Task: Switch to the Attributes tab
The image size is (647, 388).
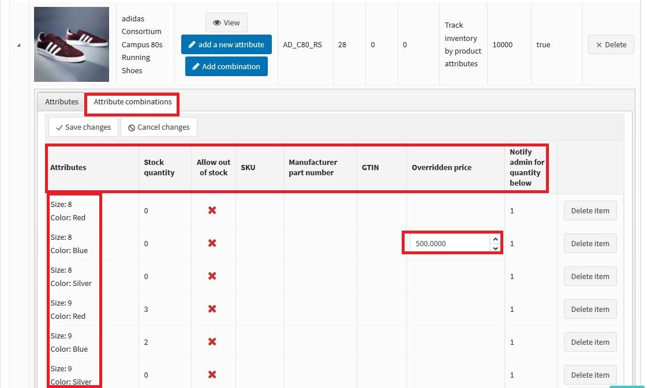Action: click(x=62, y=102)
